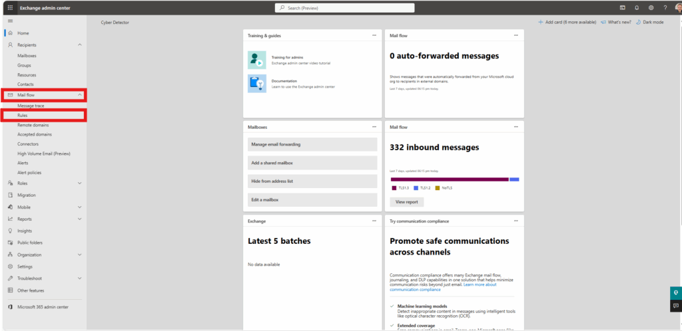Click the Organization hierarchy icon

click(x=11, y=255)
